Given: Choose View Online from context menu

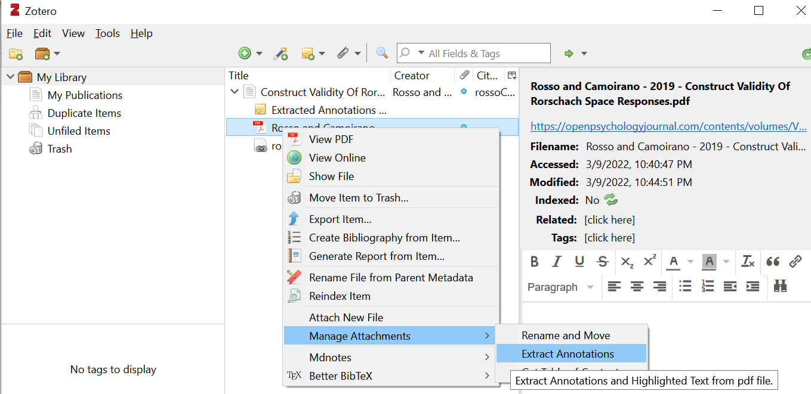Looking at the screenshot, I should [337, 158].
